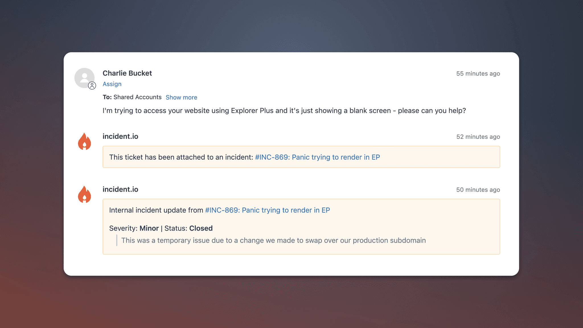
Task: Click the Status: Closed label
Action: click(x=188, y=228)
